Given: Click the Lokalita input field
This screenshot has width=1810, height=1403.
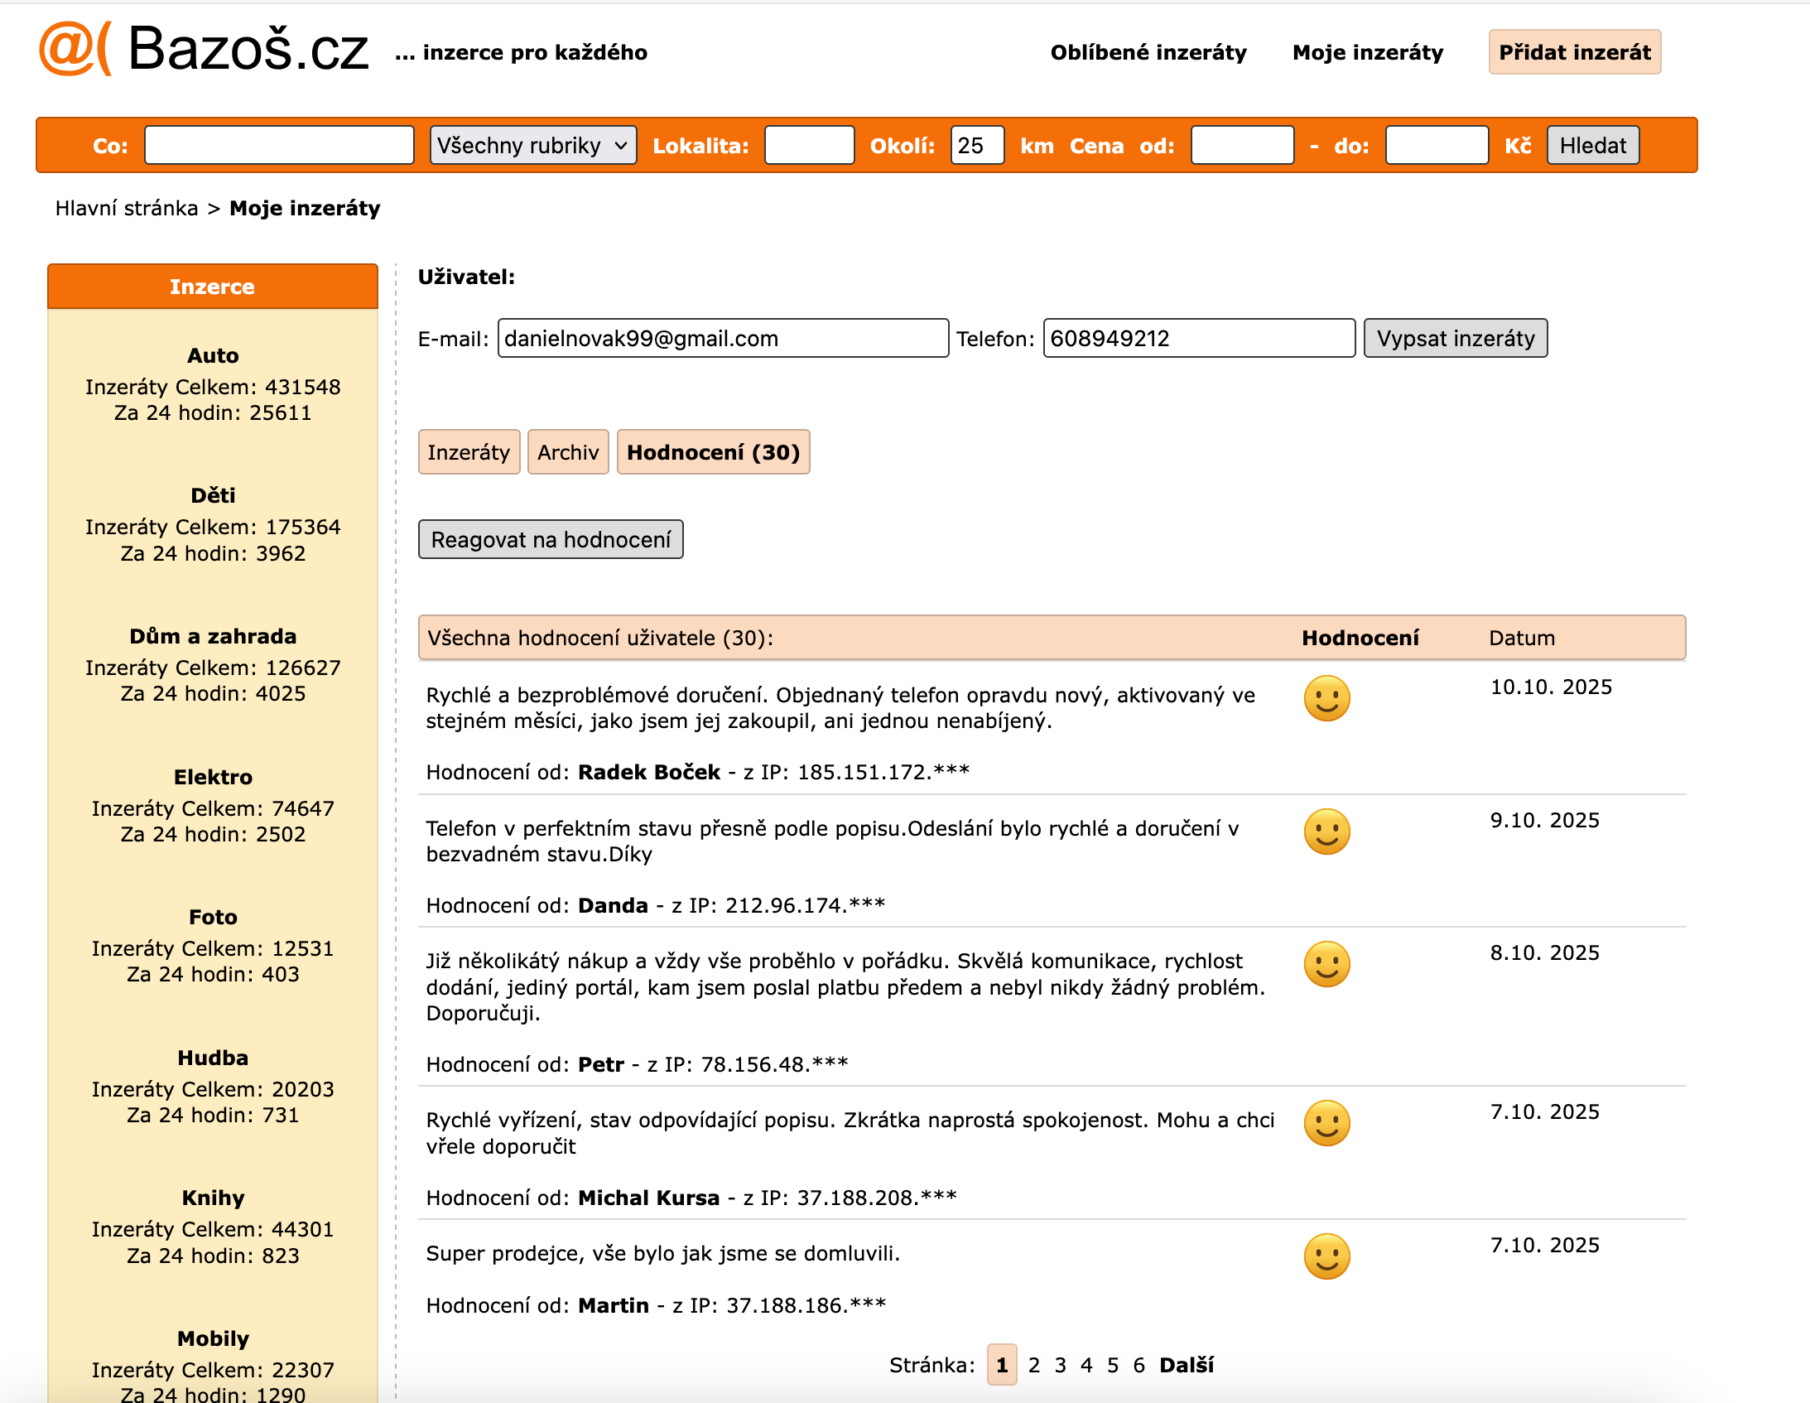Looking at the screenshot, I should (809, 146).
